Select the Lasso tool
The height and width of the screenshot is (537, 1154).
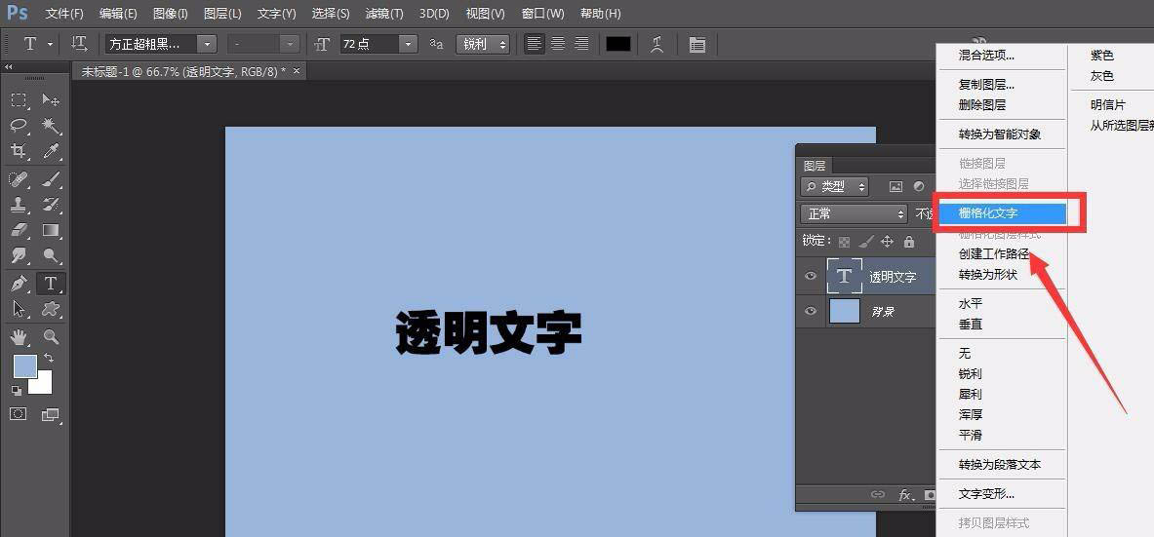click(20, 125)
